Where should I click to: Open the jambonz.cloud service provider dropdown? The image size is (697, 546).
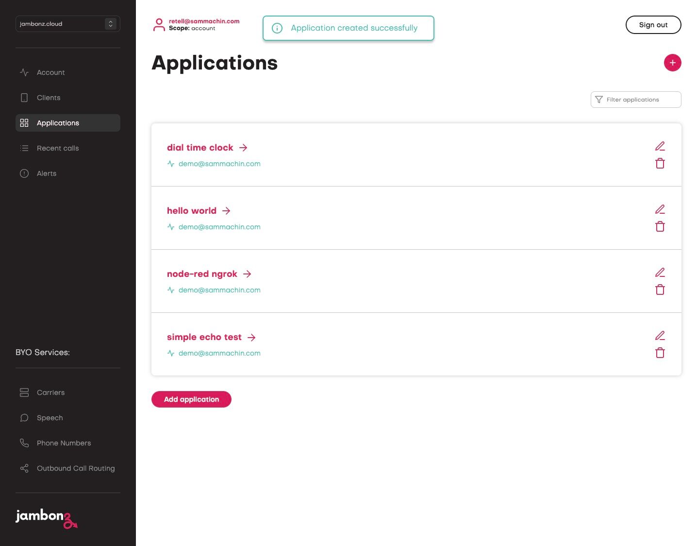pyautogui.click(x=68, y=24)
